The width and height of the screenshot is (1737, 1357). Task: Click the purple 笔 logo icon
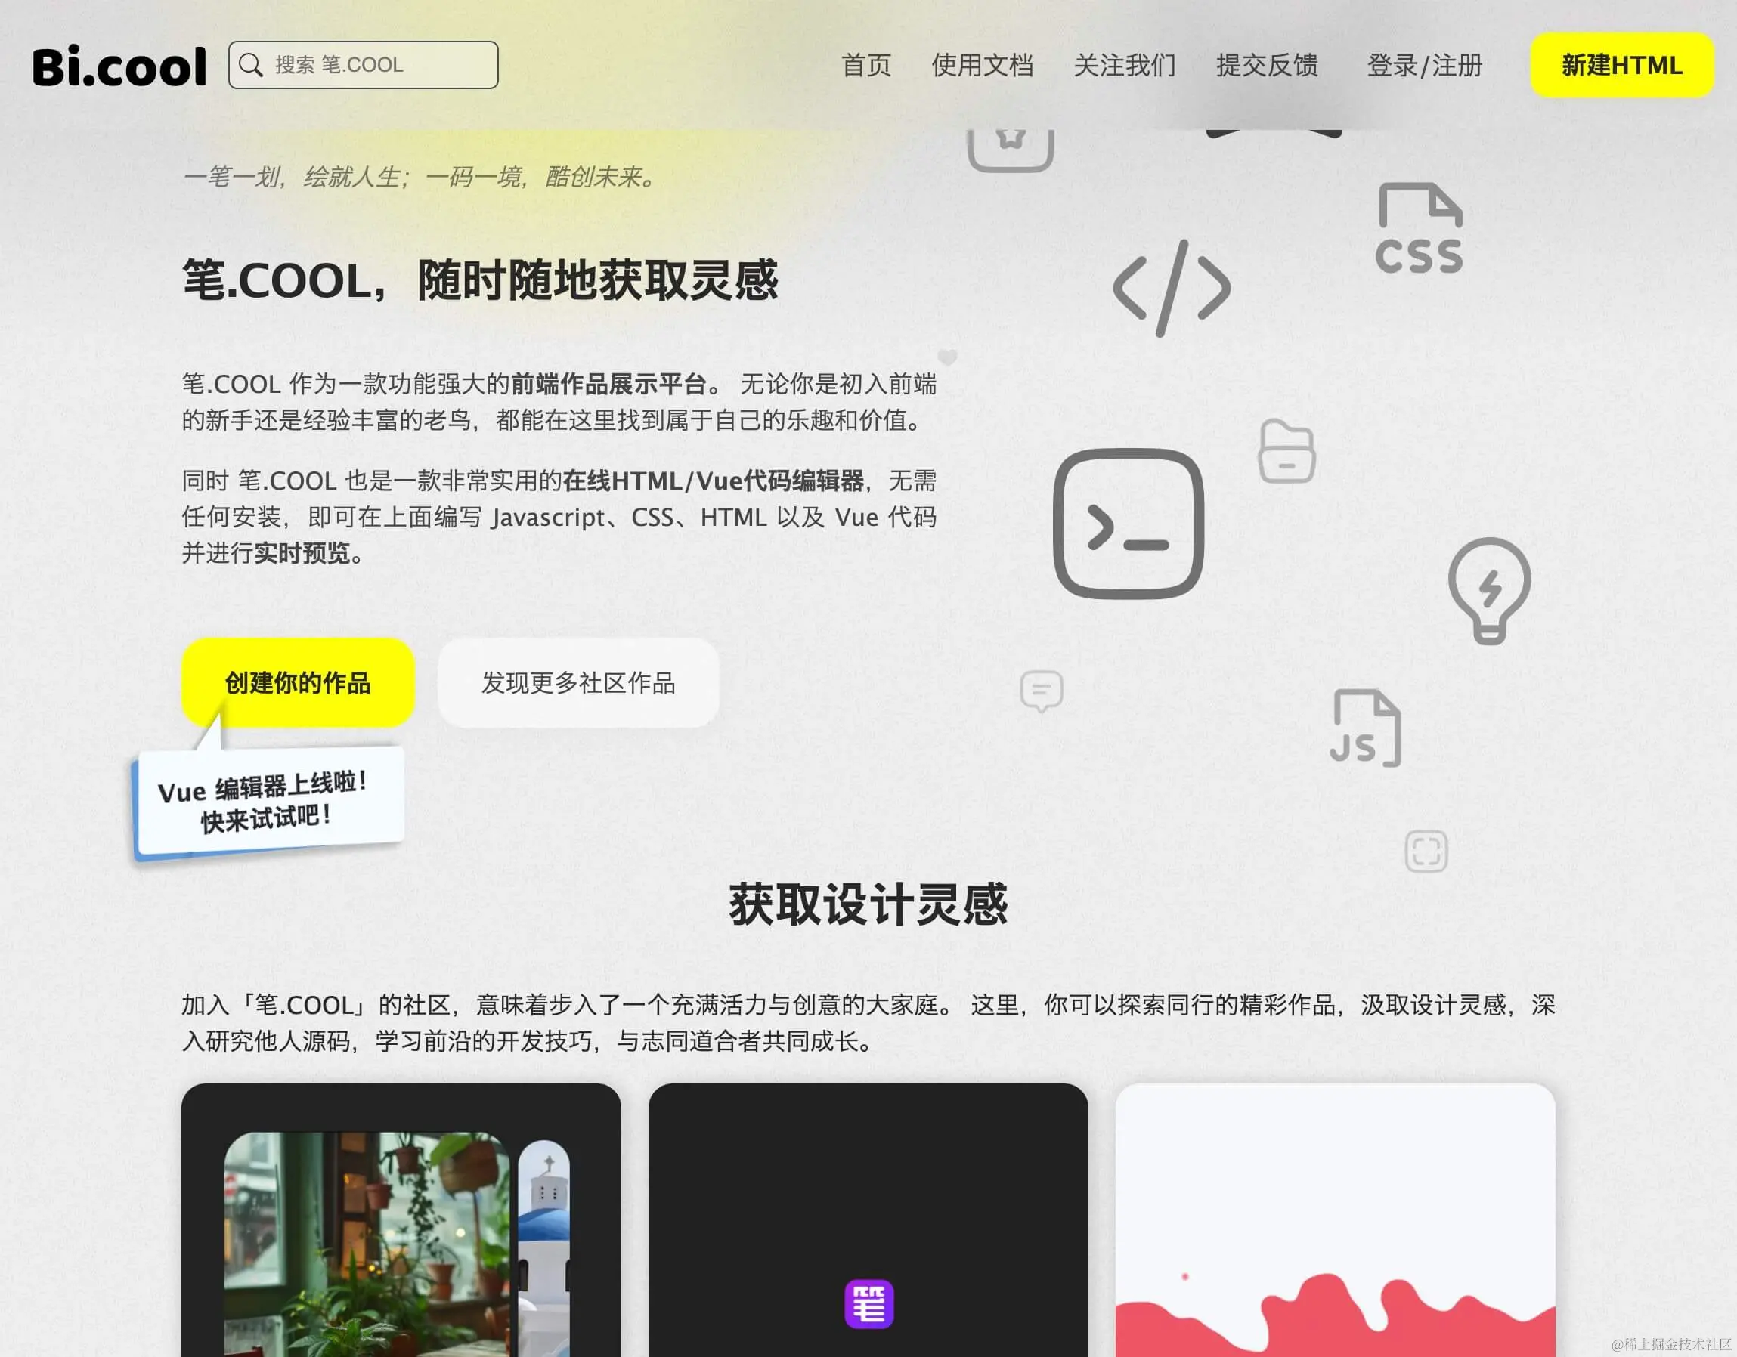[868, 1304]
